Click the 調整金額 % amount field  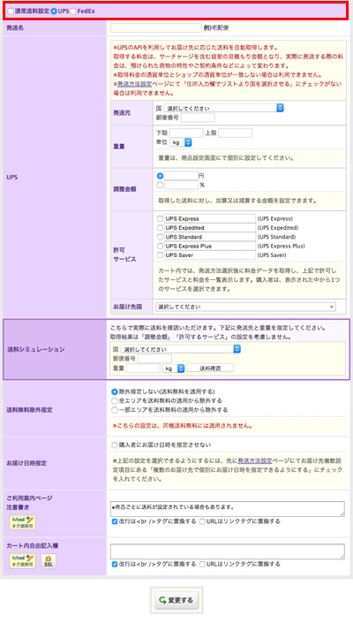tap(181, 185)
